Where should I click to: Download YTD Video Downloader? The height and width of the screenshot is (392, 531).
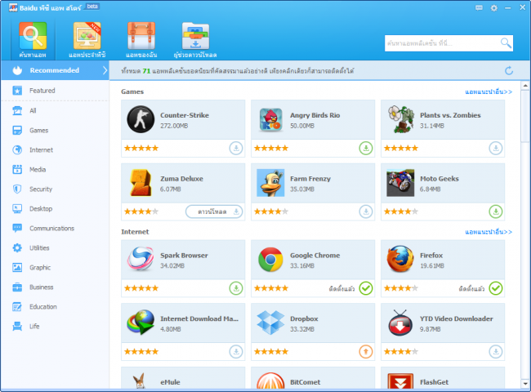[x=496, y=352]
